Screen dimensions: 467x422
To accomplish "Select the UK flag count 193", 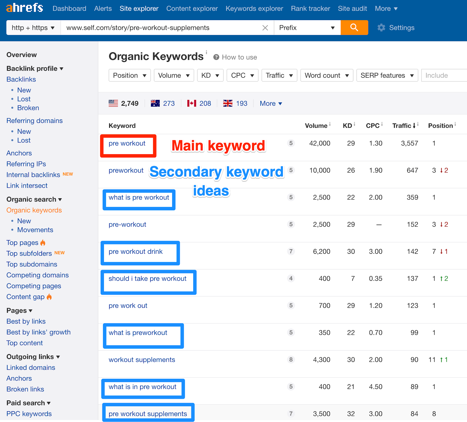I will point(235,103).
